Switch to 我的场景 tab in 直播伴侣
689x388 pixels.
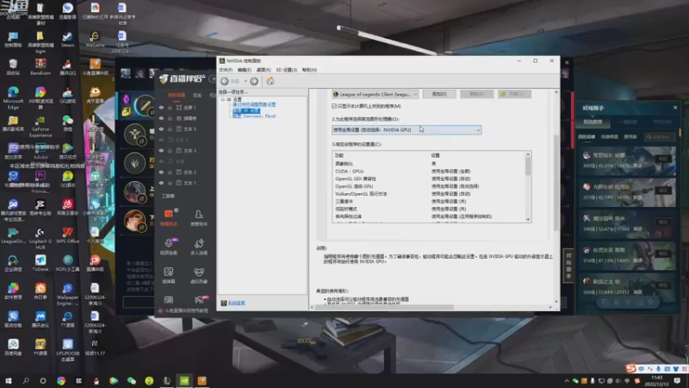coord(177,95)
